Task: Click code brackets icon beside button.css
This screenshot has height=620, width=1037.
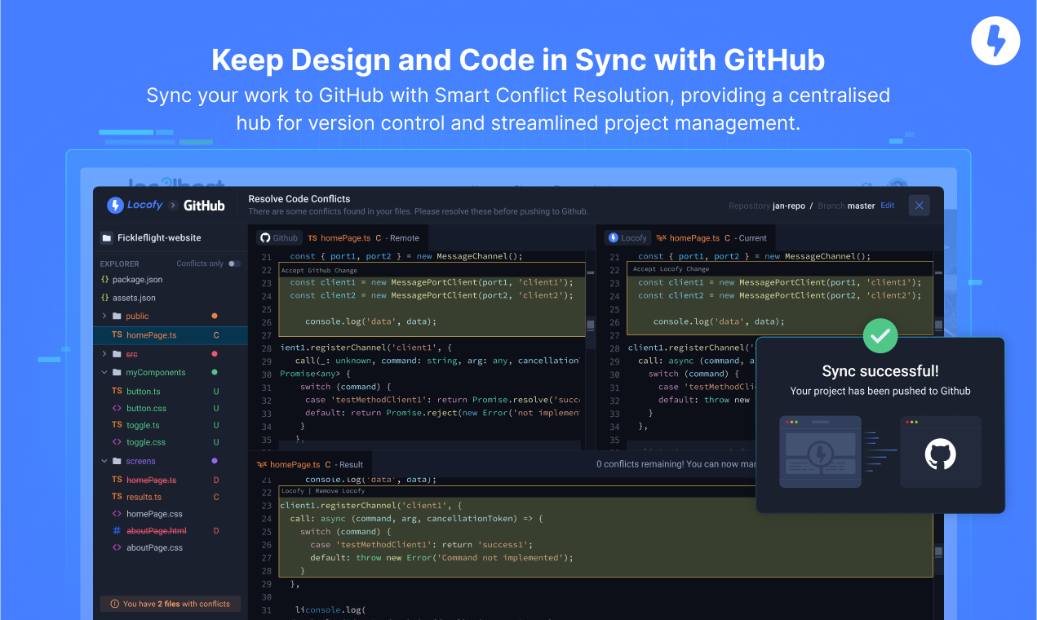Action: (117, 408)
